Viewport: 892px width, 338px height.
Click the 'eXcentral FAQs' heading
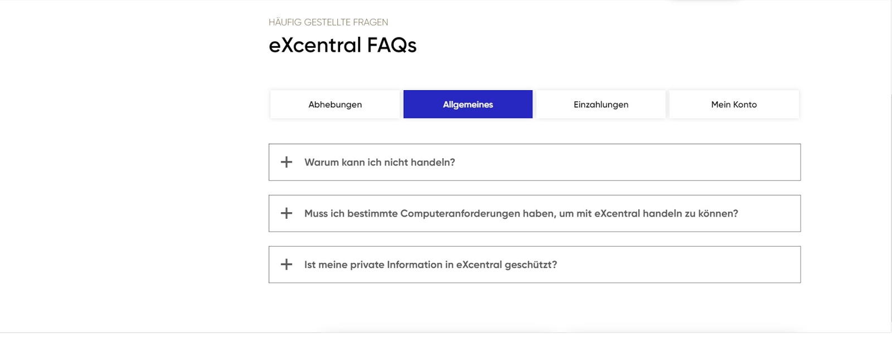342,45
